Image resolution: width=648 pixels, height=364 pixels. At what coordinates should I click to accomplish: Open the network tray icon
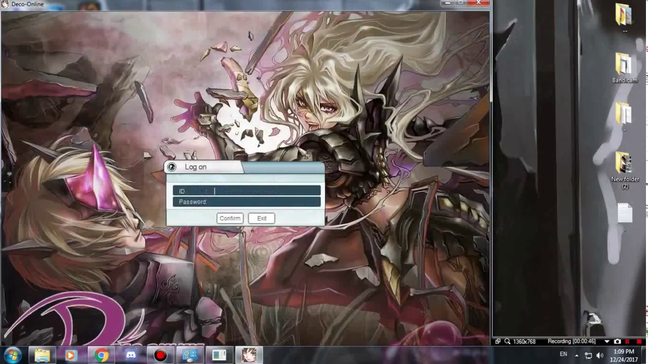click(x=588, y=355)
